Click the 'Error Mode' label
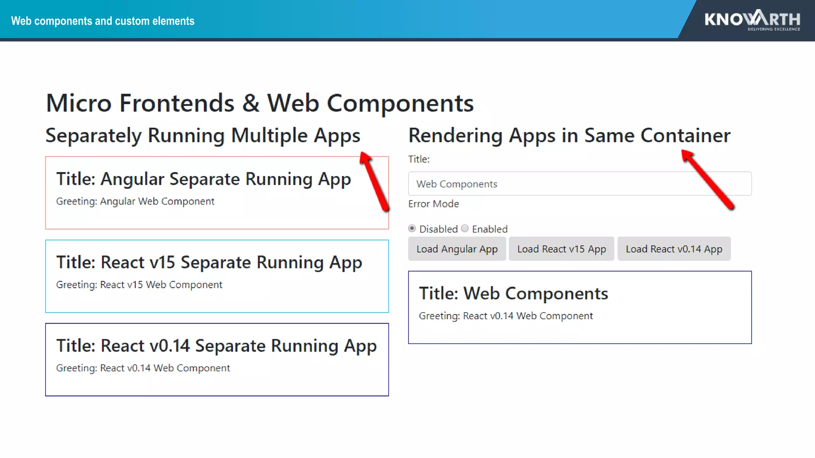Viewport: 815px width, 458px height. coord(433,204)
